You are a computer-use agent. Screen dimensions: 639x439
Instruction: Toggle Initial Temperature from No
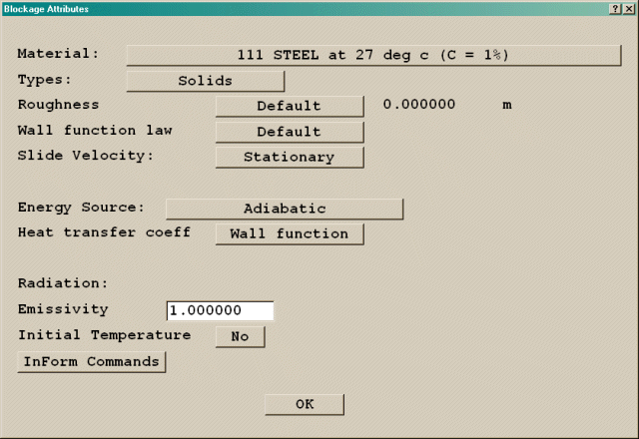pos(240,337)
